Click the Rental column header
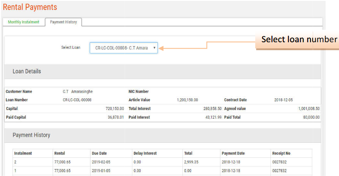Screen dimensions: 339x176 60,153
